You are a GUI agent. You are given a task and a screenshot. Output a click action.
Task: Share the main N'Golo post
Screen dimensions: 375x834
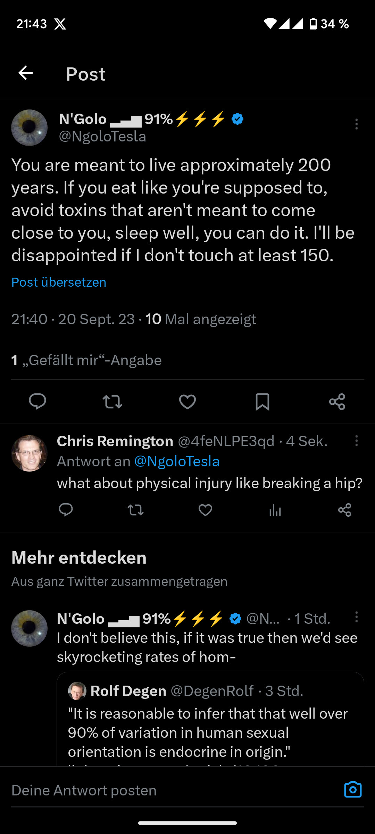(x=337, y=402)
